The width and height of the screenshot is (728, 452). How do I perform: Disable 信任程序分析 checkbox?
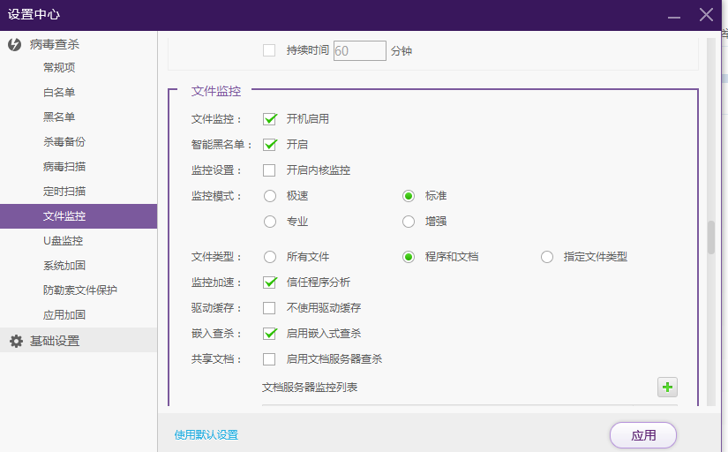(270, 282)
